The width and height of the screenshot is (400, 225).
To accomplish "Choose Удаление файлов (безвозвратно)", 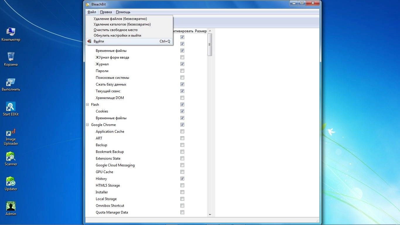I will (129, 19).
